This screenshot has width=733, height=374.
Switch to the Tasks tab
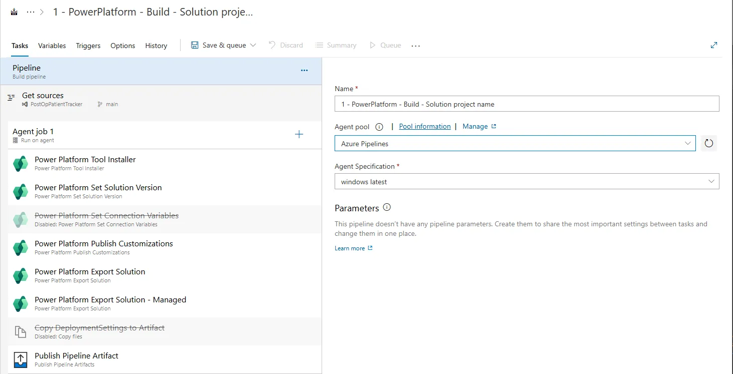pos(20,46)
